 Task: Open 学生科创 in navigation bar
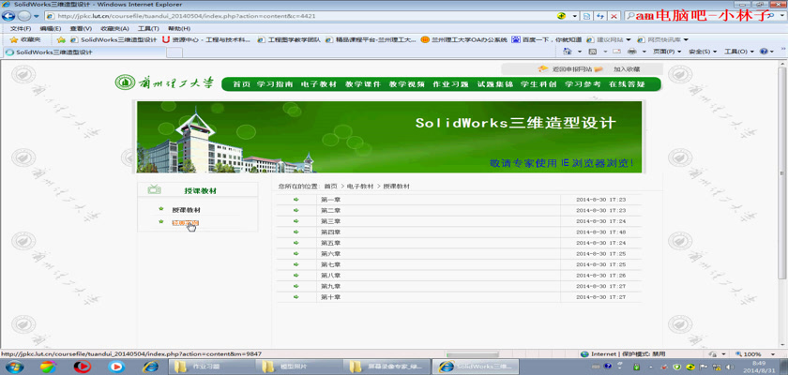click(x=538, y=84)
